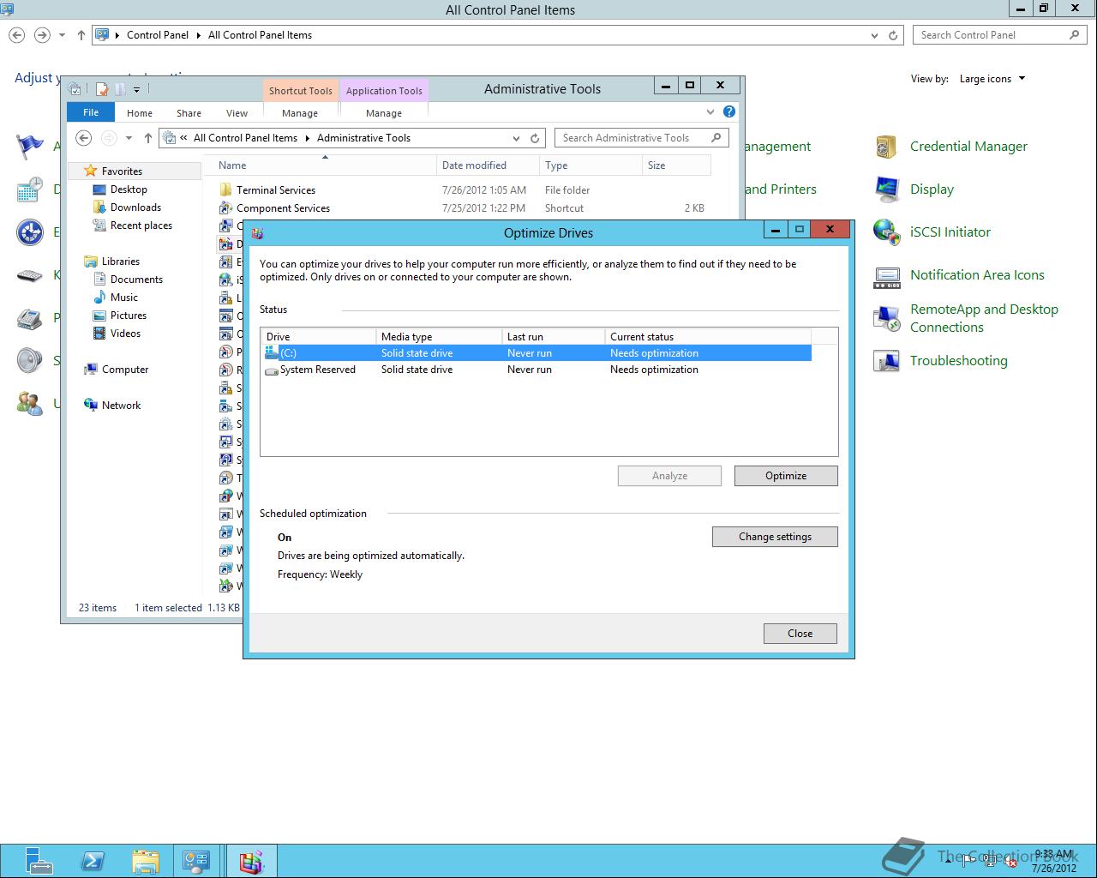
Task: Select Desktop in navigation pane
Action: [129, 189]
